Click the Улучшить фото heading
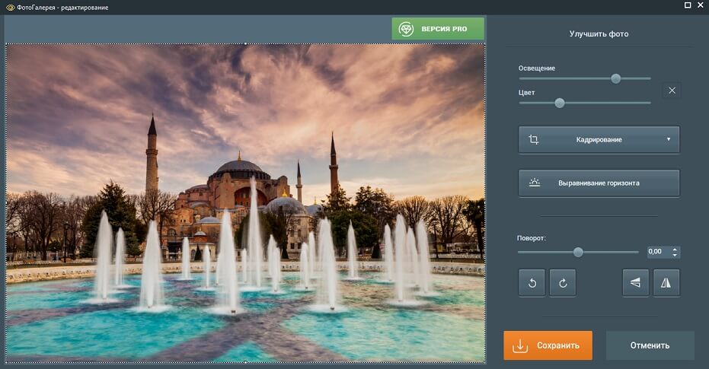This screenshot has width=709, height=369. (599, 34)
